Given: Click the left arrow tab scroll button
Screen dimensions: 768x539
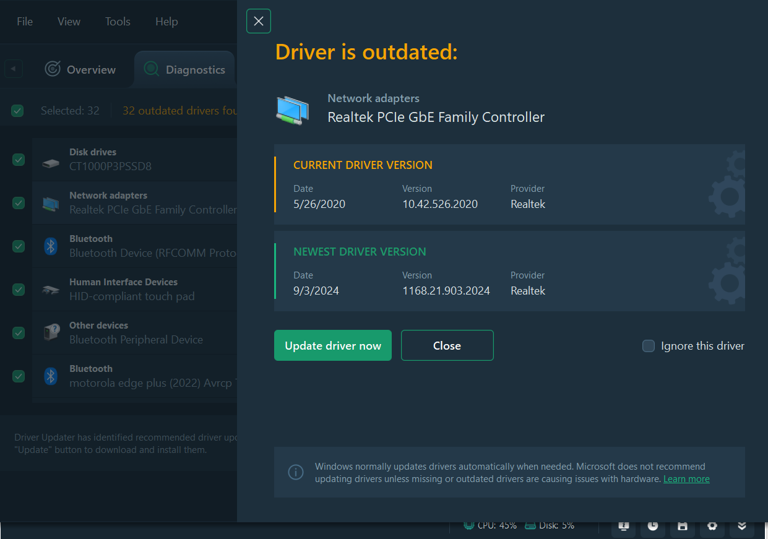Looking at the screenshot, I should tap(14, 69).
